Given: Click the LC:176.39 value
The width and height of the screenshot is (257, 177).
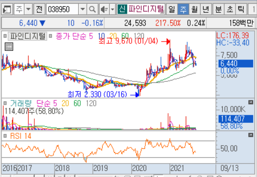Looking at the screenshot, I should click(233, 35).
